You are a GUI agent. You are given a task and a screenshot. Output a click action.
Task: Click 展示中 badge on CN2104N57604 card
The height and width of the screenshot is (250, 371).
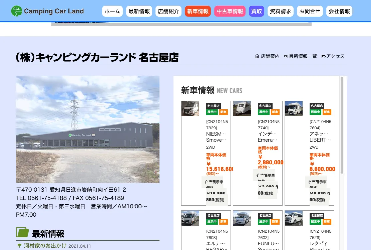pyautogui.click(x=315, y=112)
